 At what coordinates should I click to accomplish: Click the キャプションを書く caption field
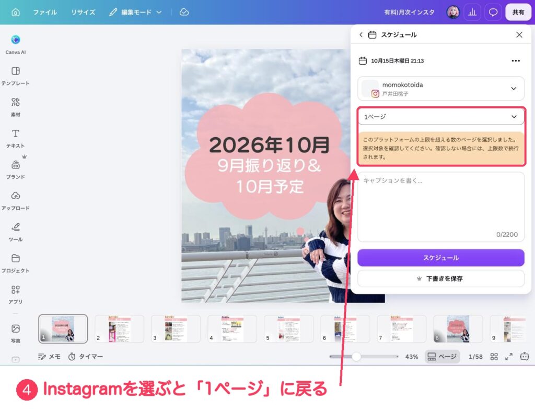pyautogui.click(x=441, y=206)
